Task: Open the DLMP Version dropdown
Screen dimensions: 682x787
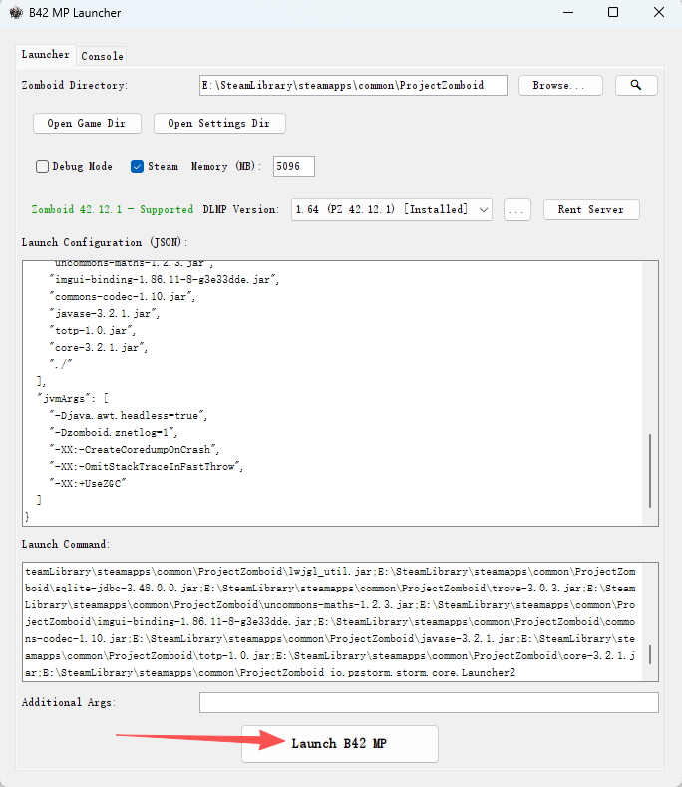Action: tap(391, 210)
